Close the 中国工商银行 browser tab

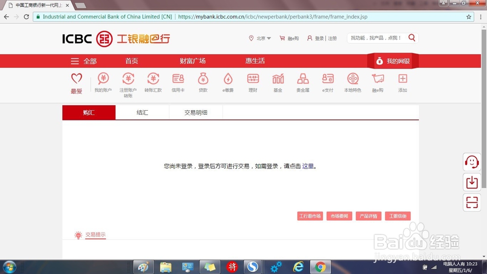67,5
